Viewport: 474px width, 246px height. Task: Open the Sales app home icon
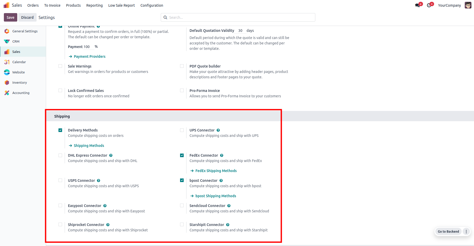pos(6,5)
